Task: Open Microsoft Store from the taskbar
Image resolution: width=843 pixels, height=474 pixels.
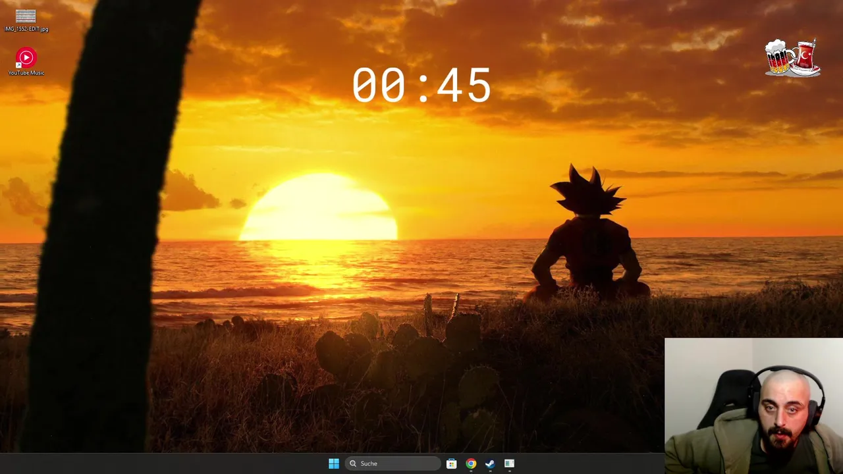Action: click(x=451, y=463)
